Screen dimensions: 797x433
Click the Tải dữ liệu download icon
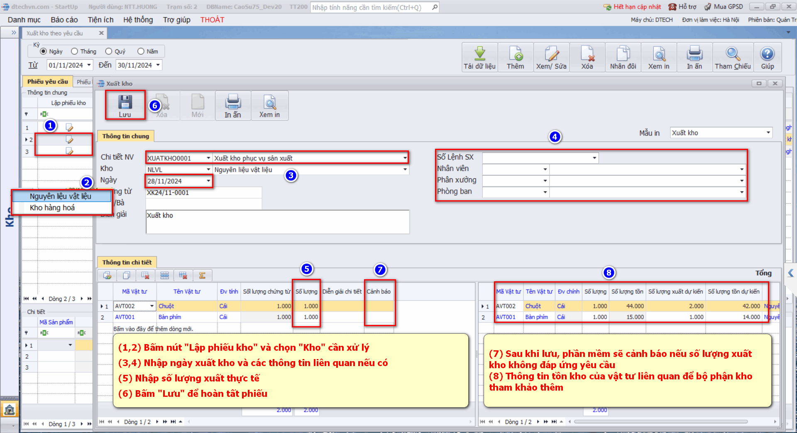point(479,54)
